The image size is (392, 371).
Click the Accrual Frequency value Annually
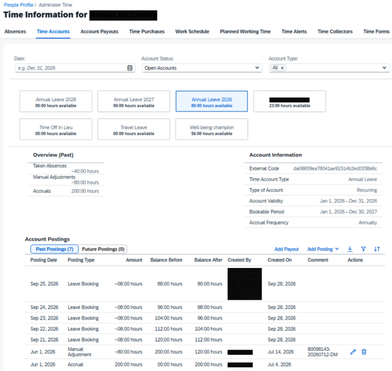368,222
